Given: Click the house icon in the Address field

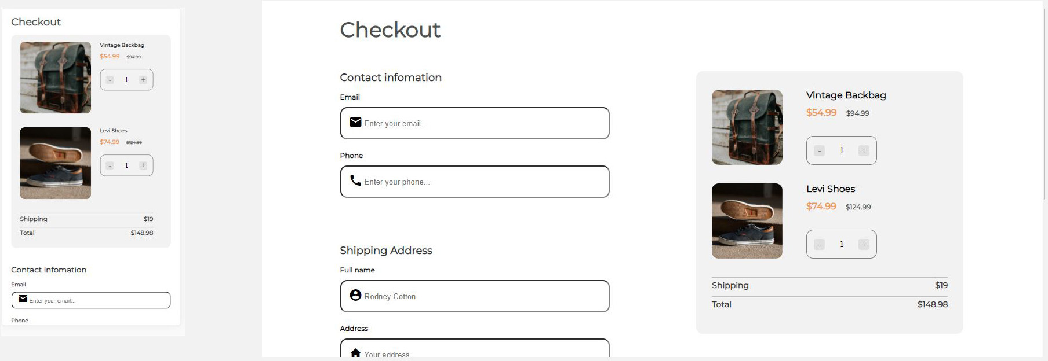Looking at the screenshot, I should pos(355,352).
